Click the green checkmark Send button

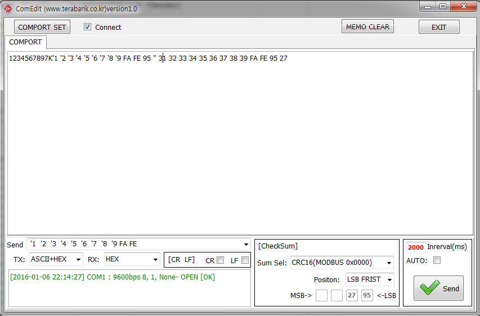[x=438, y=288]
